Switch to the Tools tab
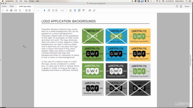This screenshot has height=108, width=193. pos(11,6)
